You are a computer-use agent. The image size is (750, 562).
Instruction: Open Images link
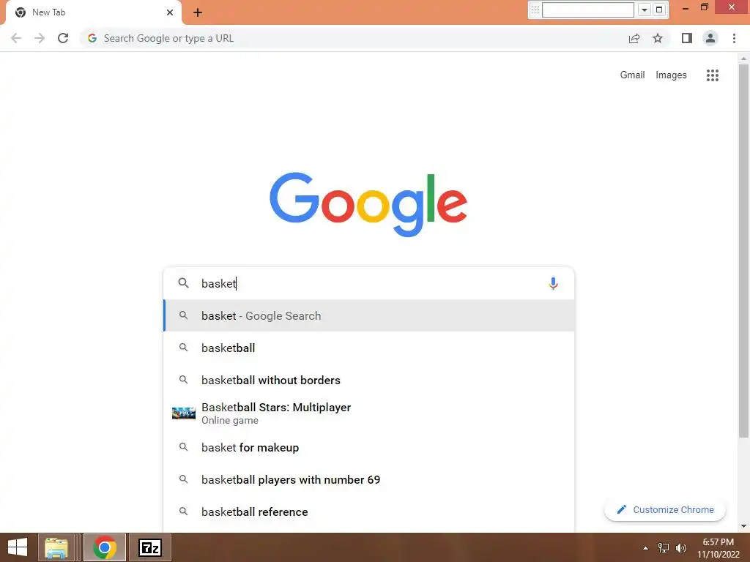pyautogui.click(x=671, y=75)
